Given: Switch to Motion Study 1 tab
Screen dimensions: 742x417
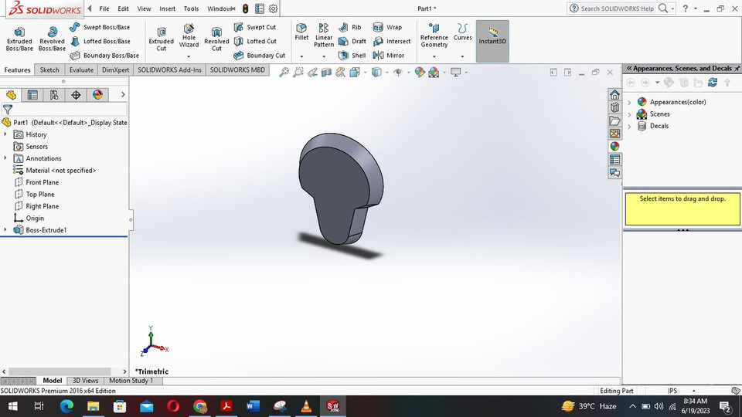Looking at the screenshot, I should pos(131,381).
